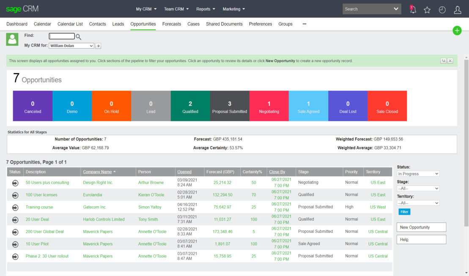This screenshot has height=276, width=469.
Task: Open the recent items clock icon
Action: (x=442, y=10)
